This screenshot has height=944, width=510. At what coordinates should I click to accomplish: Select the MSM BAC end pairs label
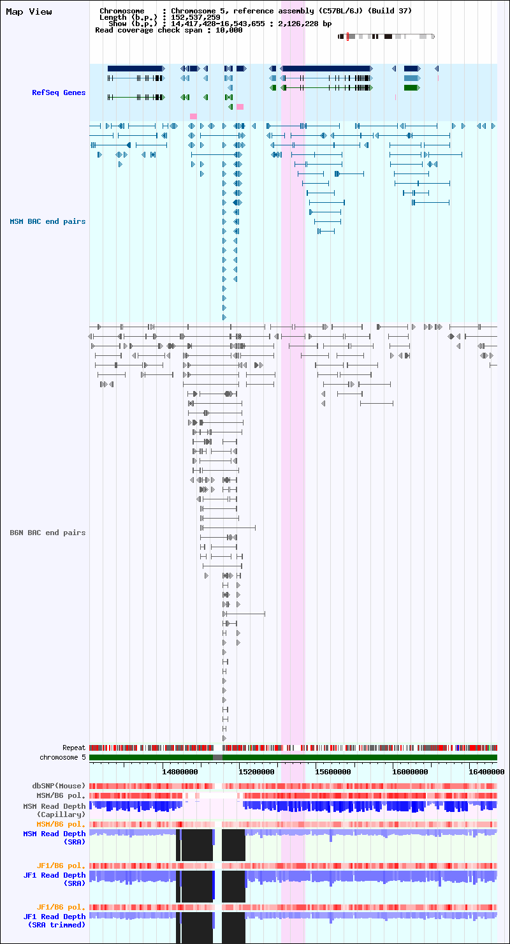[x=48, y=222]
